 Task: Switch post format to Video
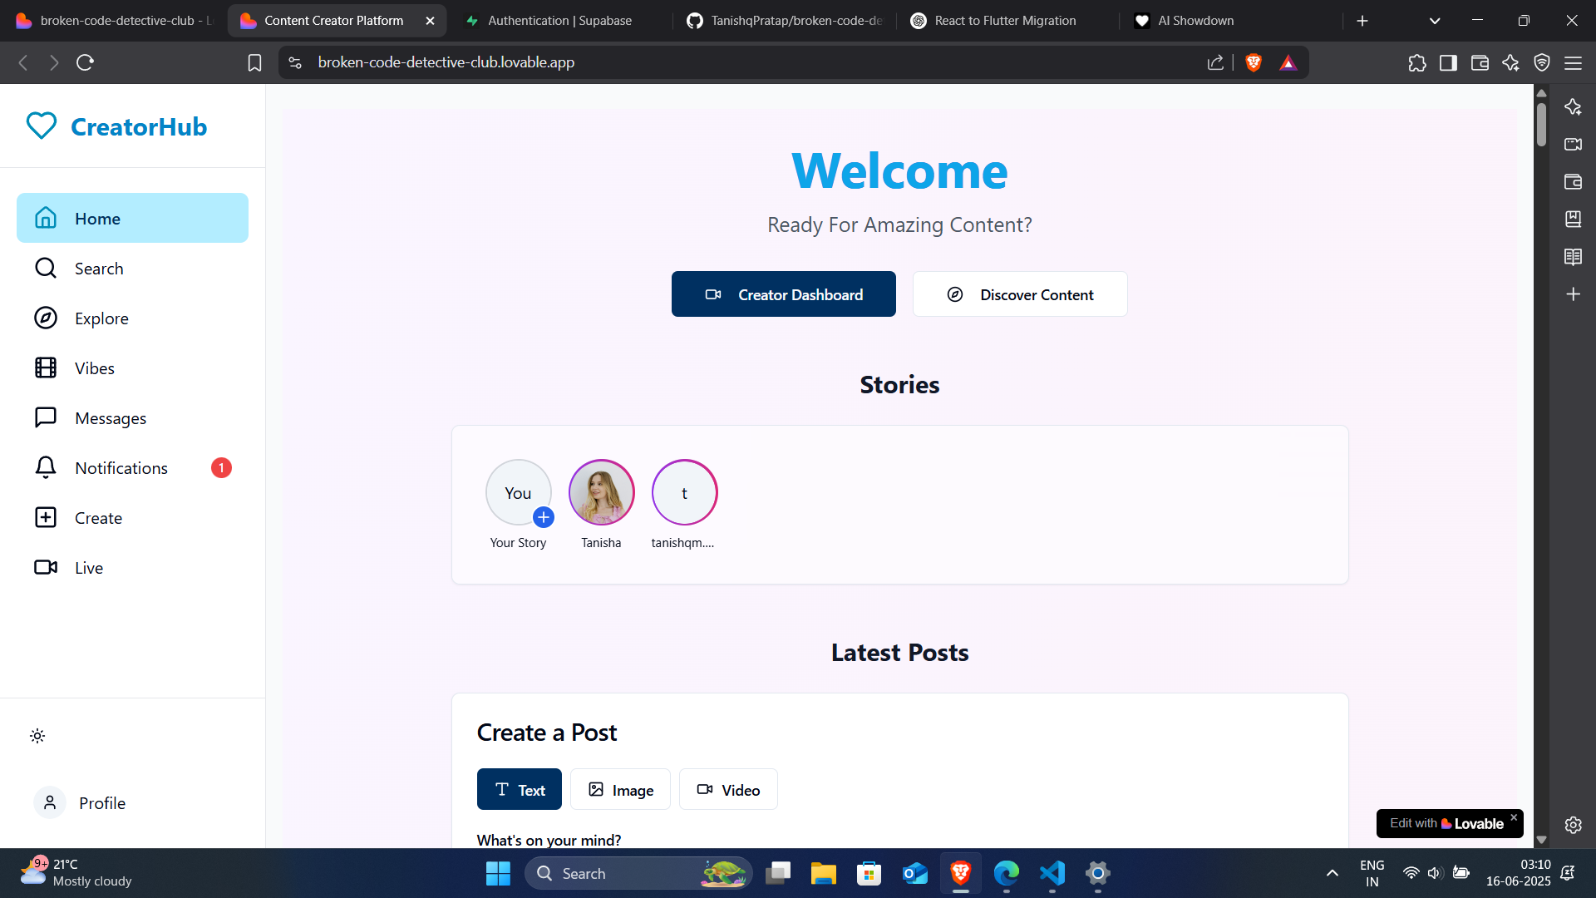point(728,789)
